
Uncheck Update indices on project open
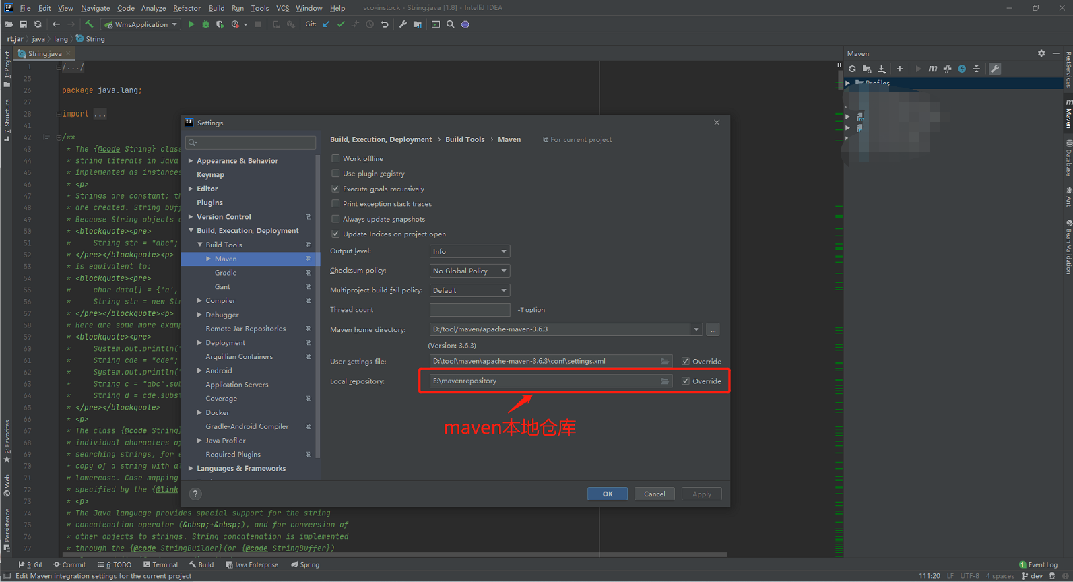click(x=335, y=234)
